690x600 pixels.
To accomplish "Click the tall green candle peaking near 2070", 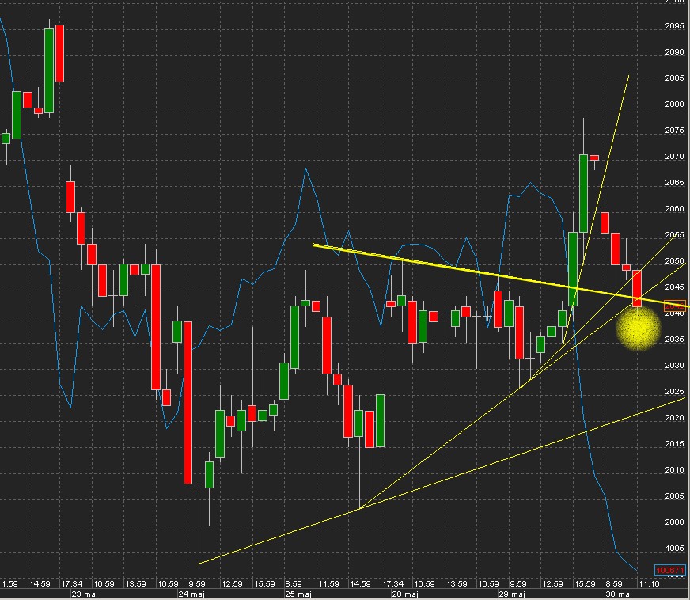I will tap(583, 193).
